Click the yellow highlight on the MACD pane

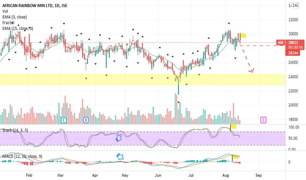coord(236,157)
